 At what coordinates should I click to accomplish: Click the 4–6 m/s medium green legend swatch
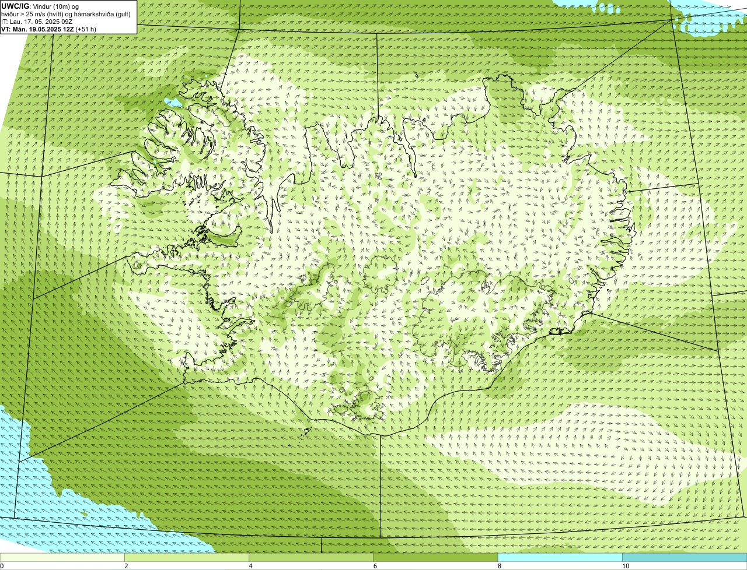point(311,558)
